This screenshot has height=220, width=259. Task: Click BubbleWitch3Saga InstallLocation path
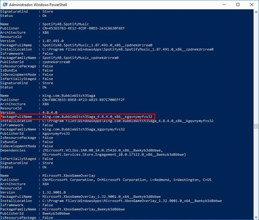tap(128, 121)
